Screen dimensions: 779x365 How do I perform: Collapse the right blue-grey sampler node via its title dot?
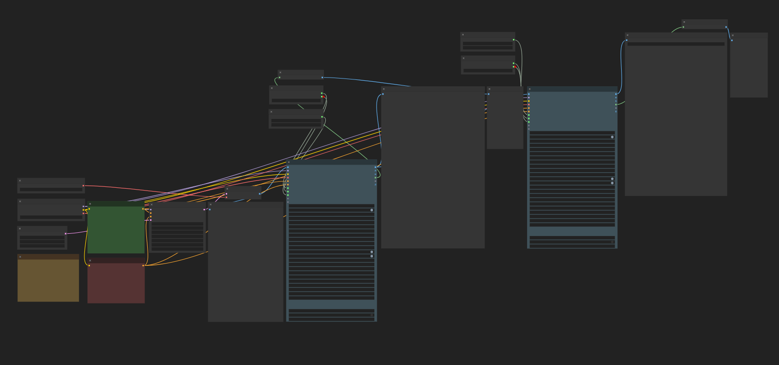pos(529,89)
